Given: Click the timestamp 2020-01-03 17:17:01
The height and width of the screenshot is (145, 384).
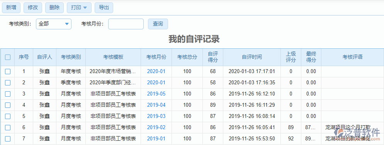Looking at the screenshot, I should (252, 72).
